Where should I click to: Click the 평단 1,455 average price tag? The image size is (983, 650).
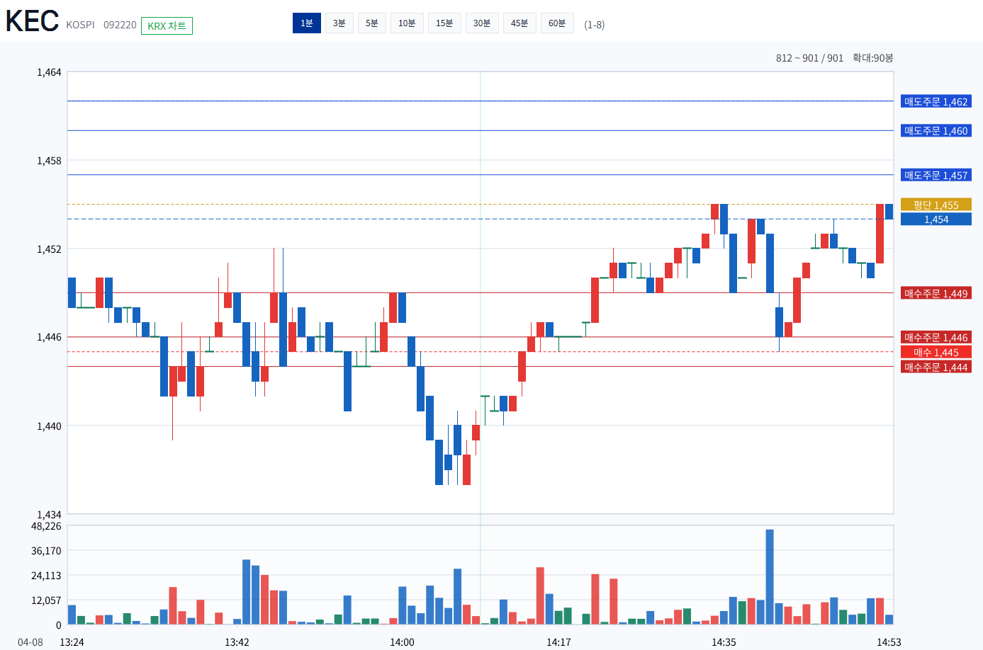tap(936, 205)
